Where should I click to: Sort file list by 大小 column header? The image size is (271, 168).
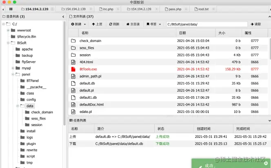[229, 33]
